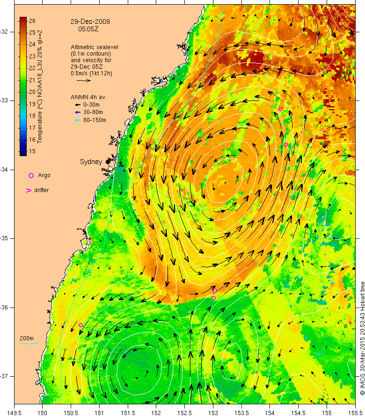Image resolution: width=365 pixels, height=416 pixels.
Task: Click the 0.5m/s (1kt 12h) text
Action: coord(91,73)
